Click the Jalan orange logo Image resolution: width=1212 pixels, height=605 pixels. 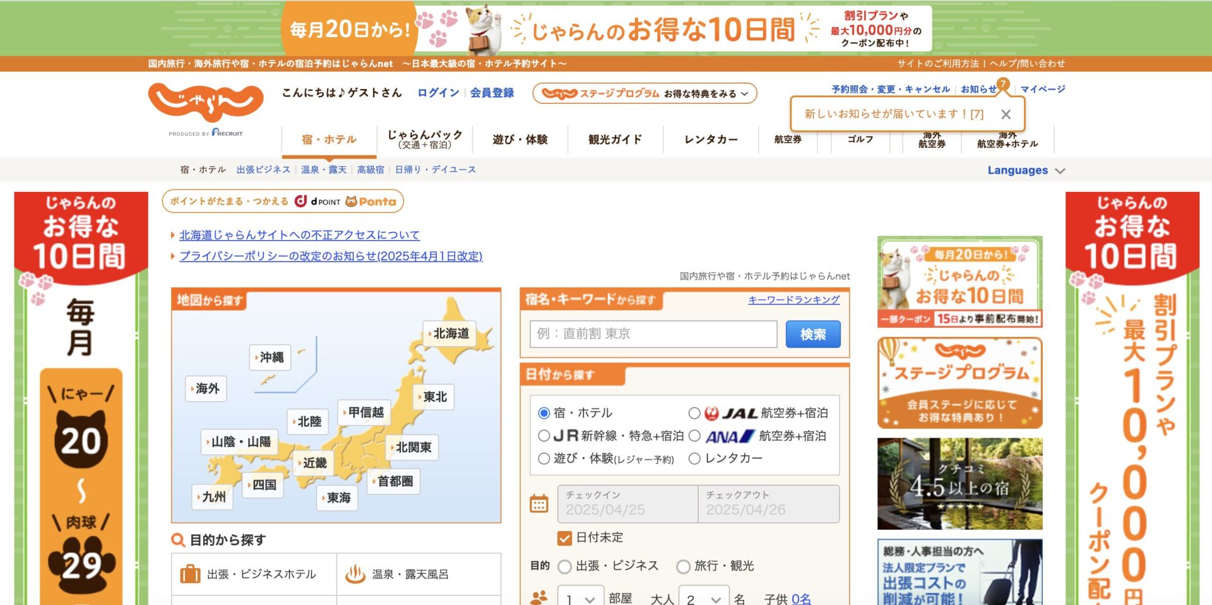pos(206,104)
